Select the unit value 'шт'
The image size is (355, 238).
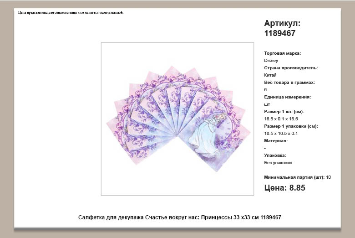267,104
